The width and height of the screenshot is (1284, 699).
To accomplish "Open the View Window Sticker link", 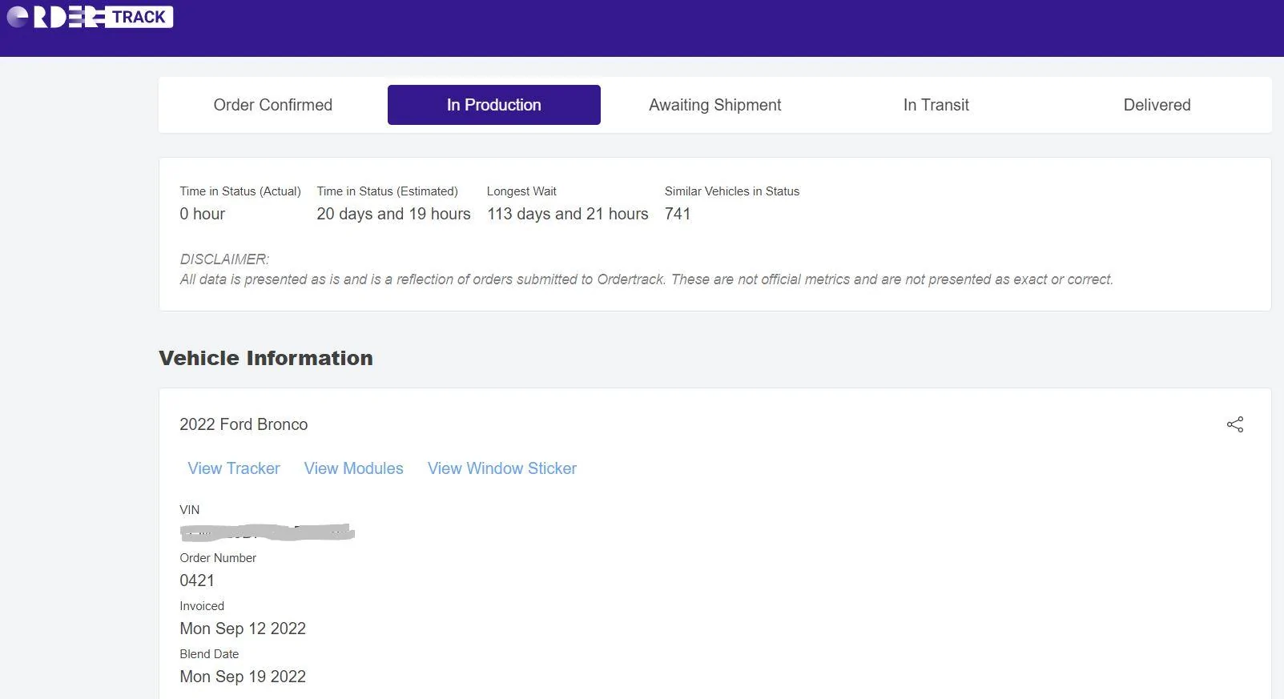I will tap(502, 468).
